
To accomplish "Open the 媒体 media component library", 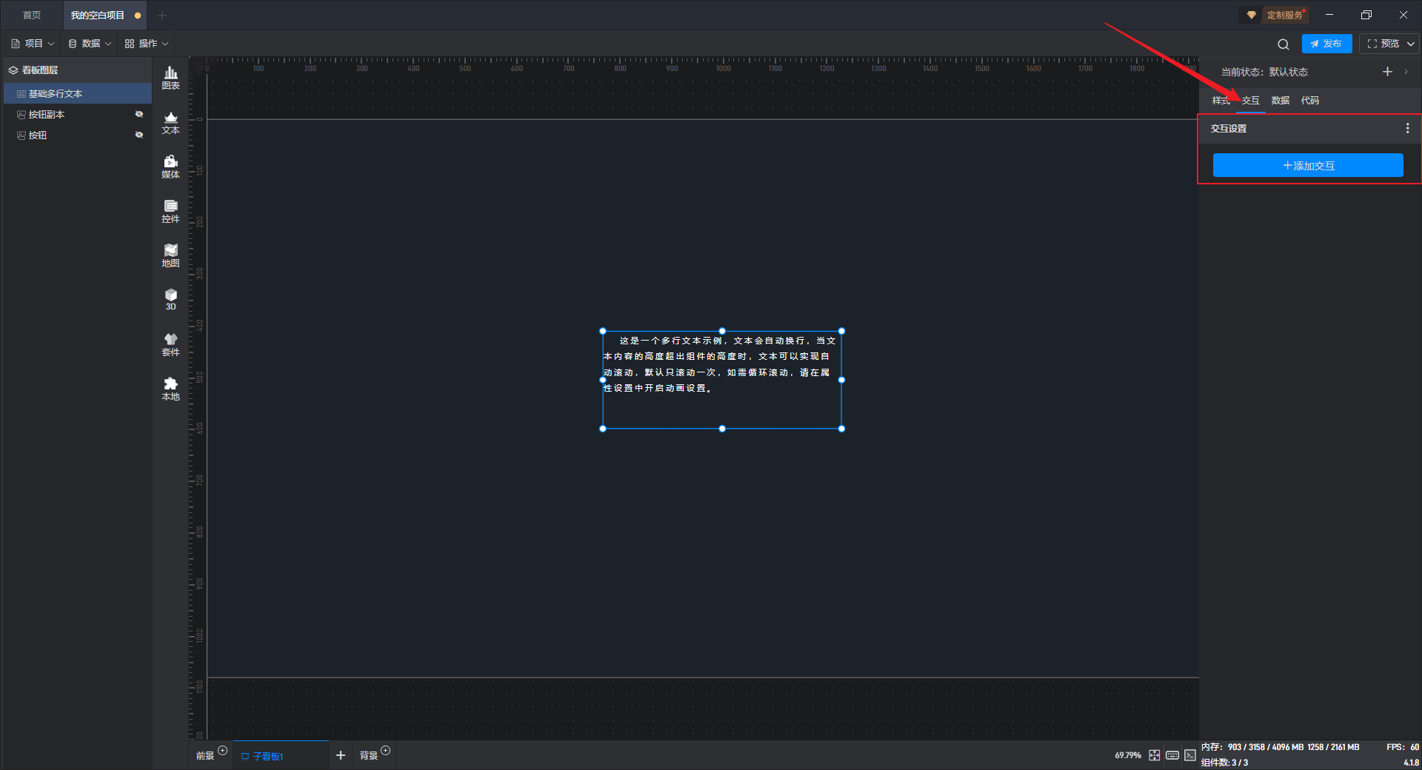I will pos(170,167).
